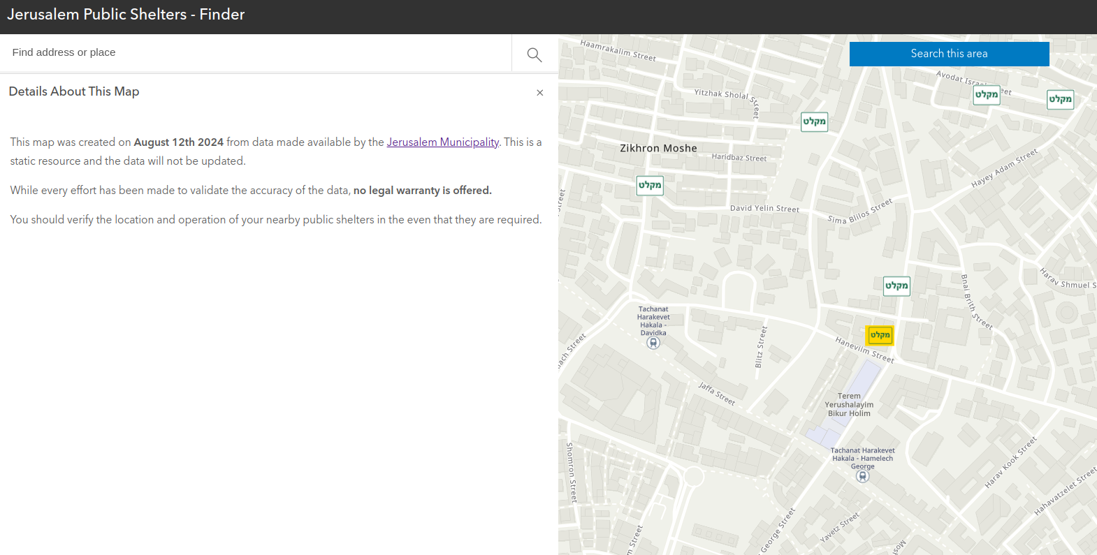Image resolution: width=1097 pixels, height=555 pixels.
Task: Click the Terem Yerushalayim Bikur Holim label
Action: pyautogui.click(x=849, y=405)
